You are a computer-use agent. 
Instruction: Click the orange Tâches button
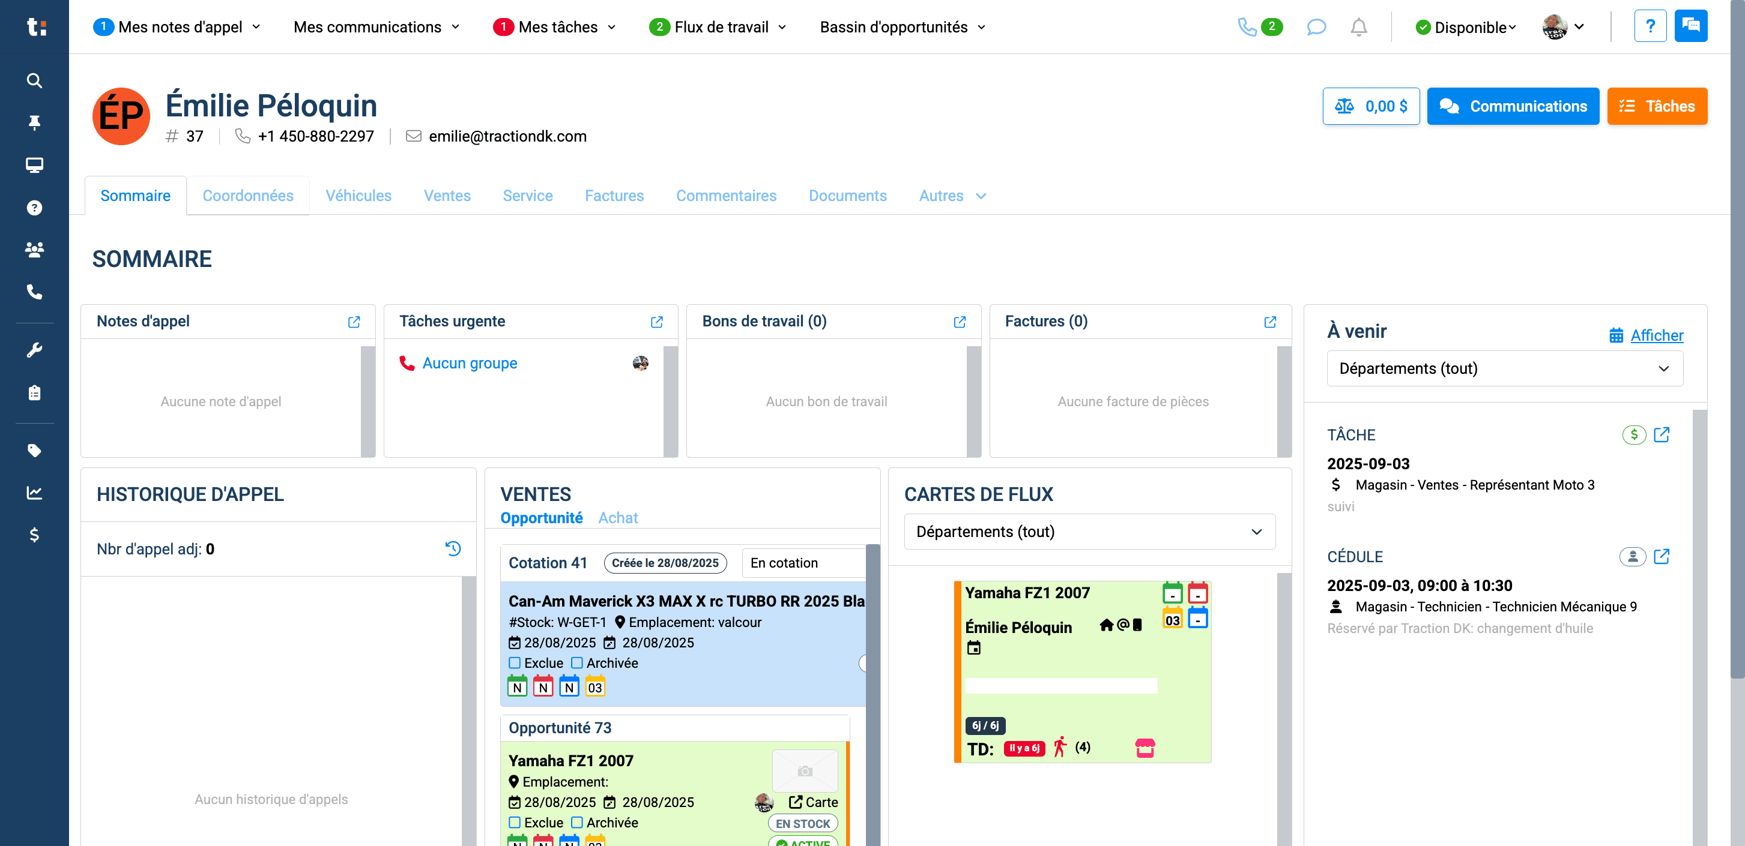click(x=1657, y=106)
